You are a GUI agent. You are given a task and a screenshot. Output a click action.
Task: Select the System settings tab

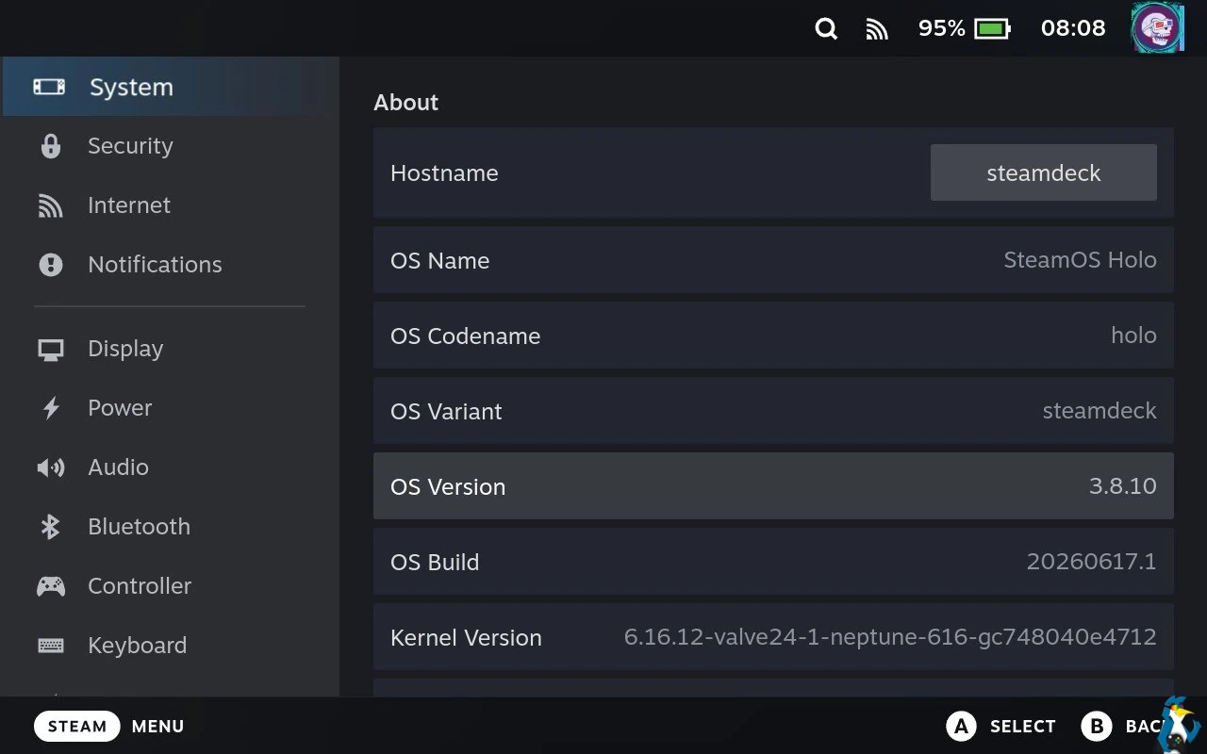(170, 87)
